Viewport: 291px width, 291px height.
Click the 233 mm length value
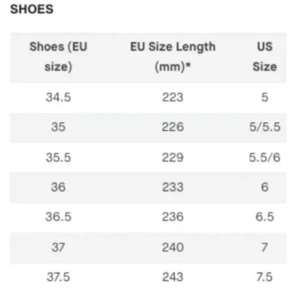[x=173, y=187]
